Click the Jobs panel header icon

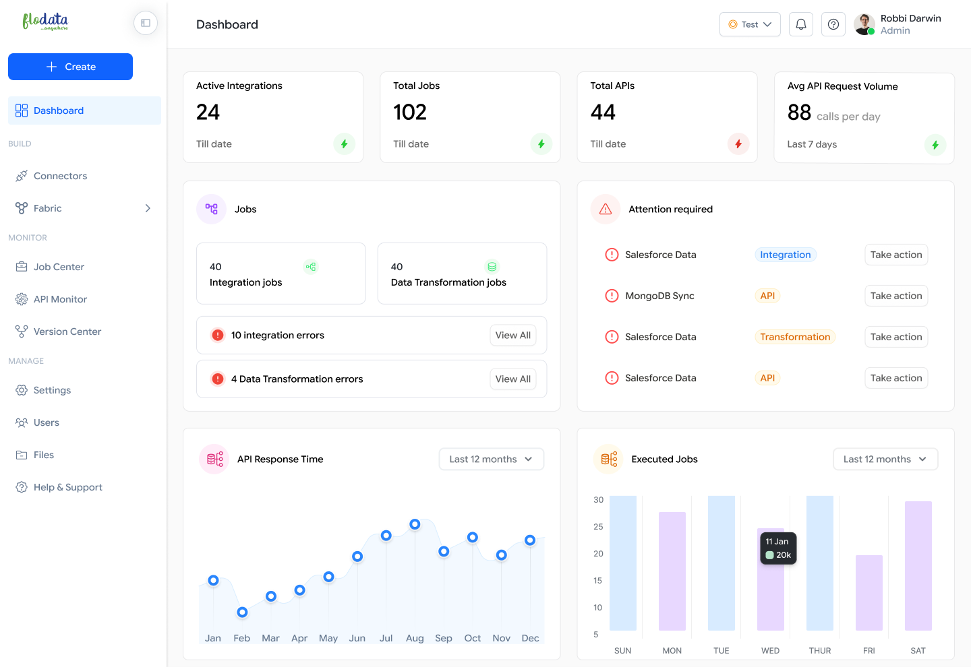point(212,210)
